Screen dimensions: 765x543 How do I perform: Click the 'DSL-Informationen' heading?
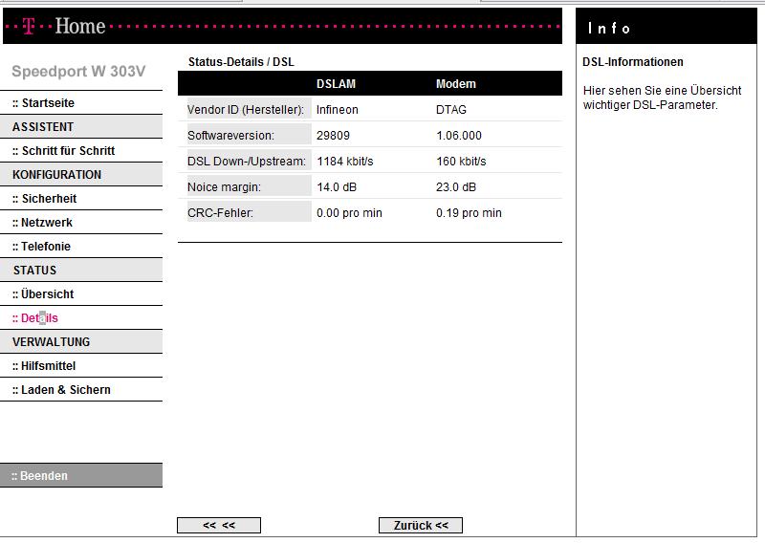[x=633, y=62]
